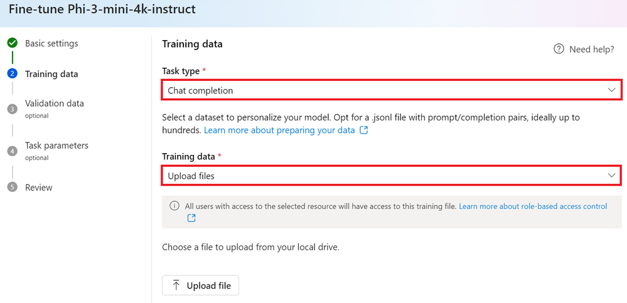Click the step 2 Training data circle
627x303 pixels.
point(12,74)
